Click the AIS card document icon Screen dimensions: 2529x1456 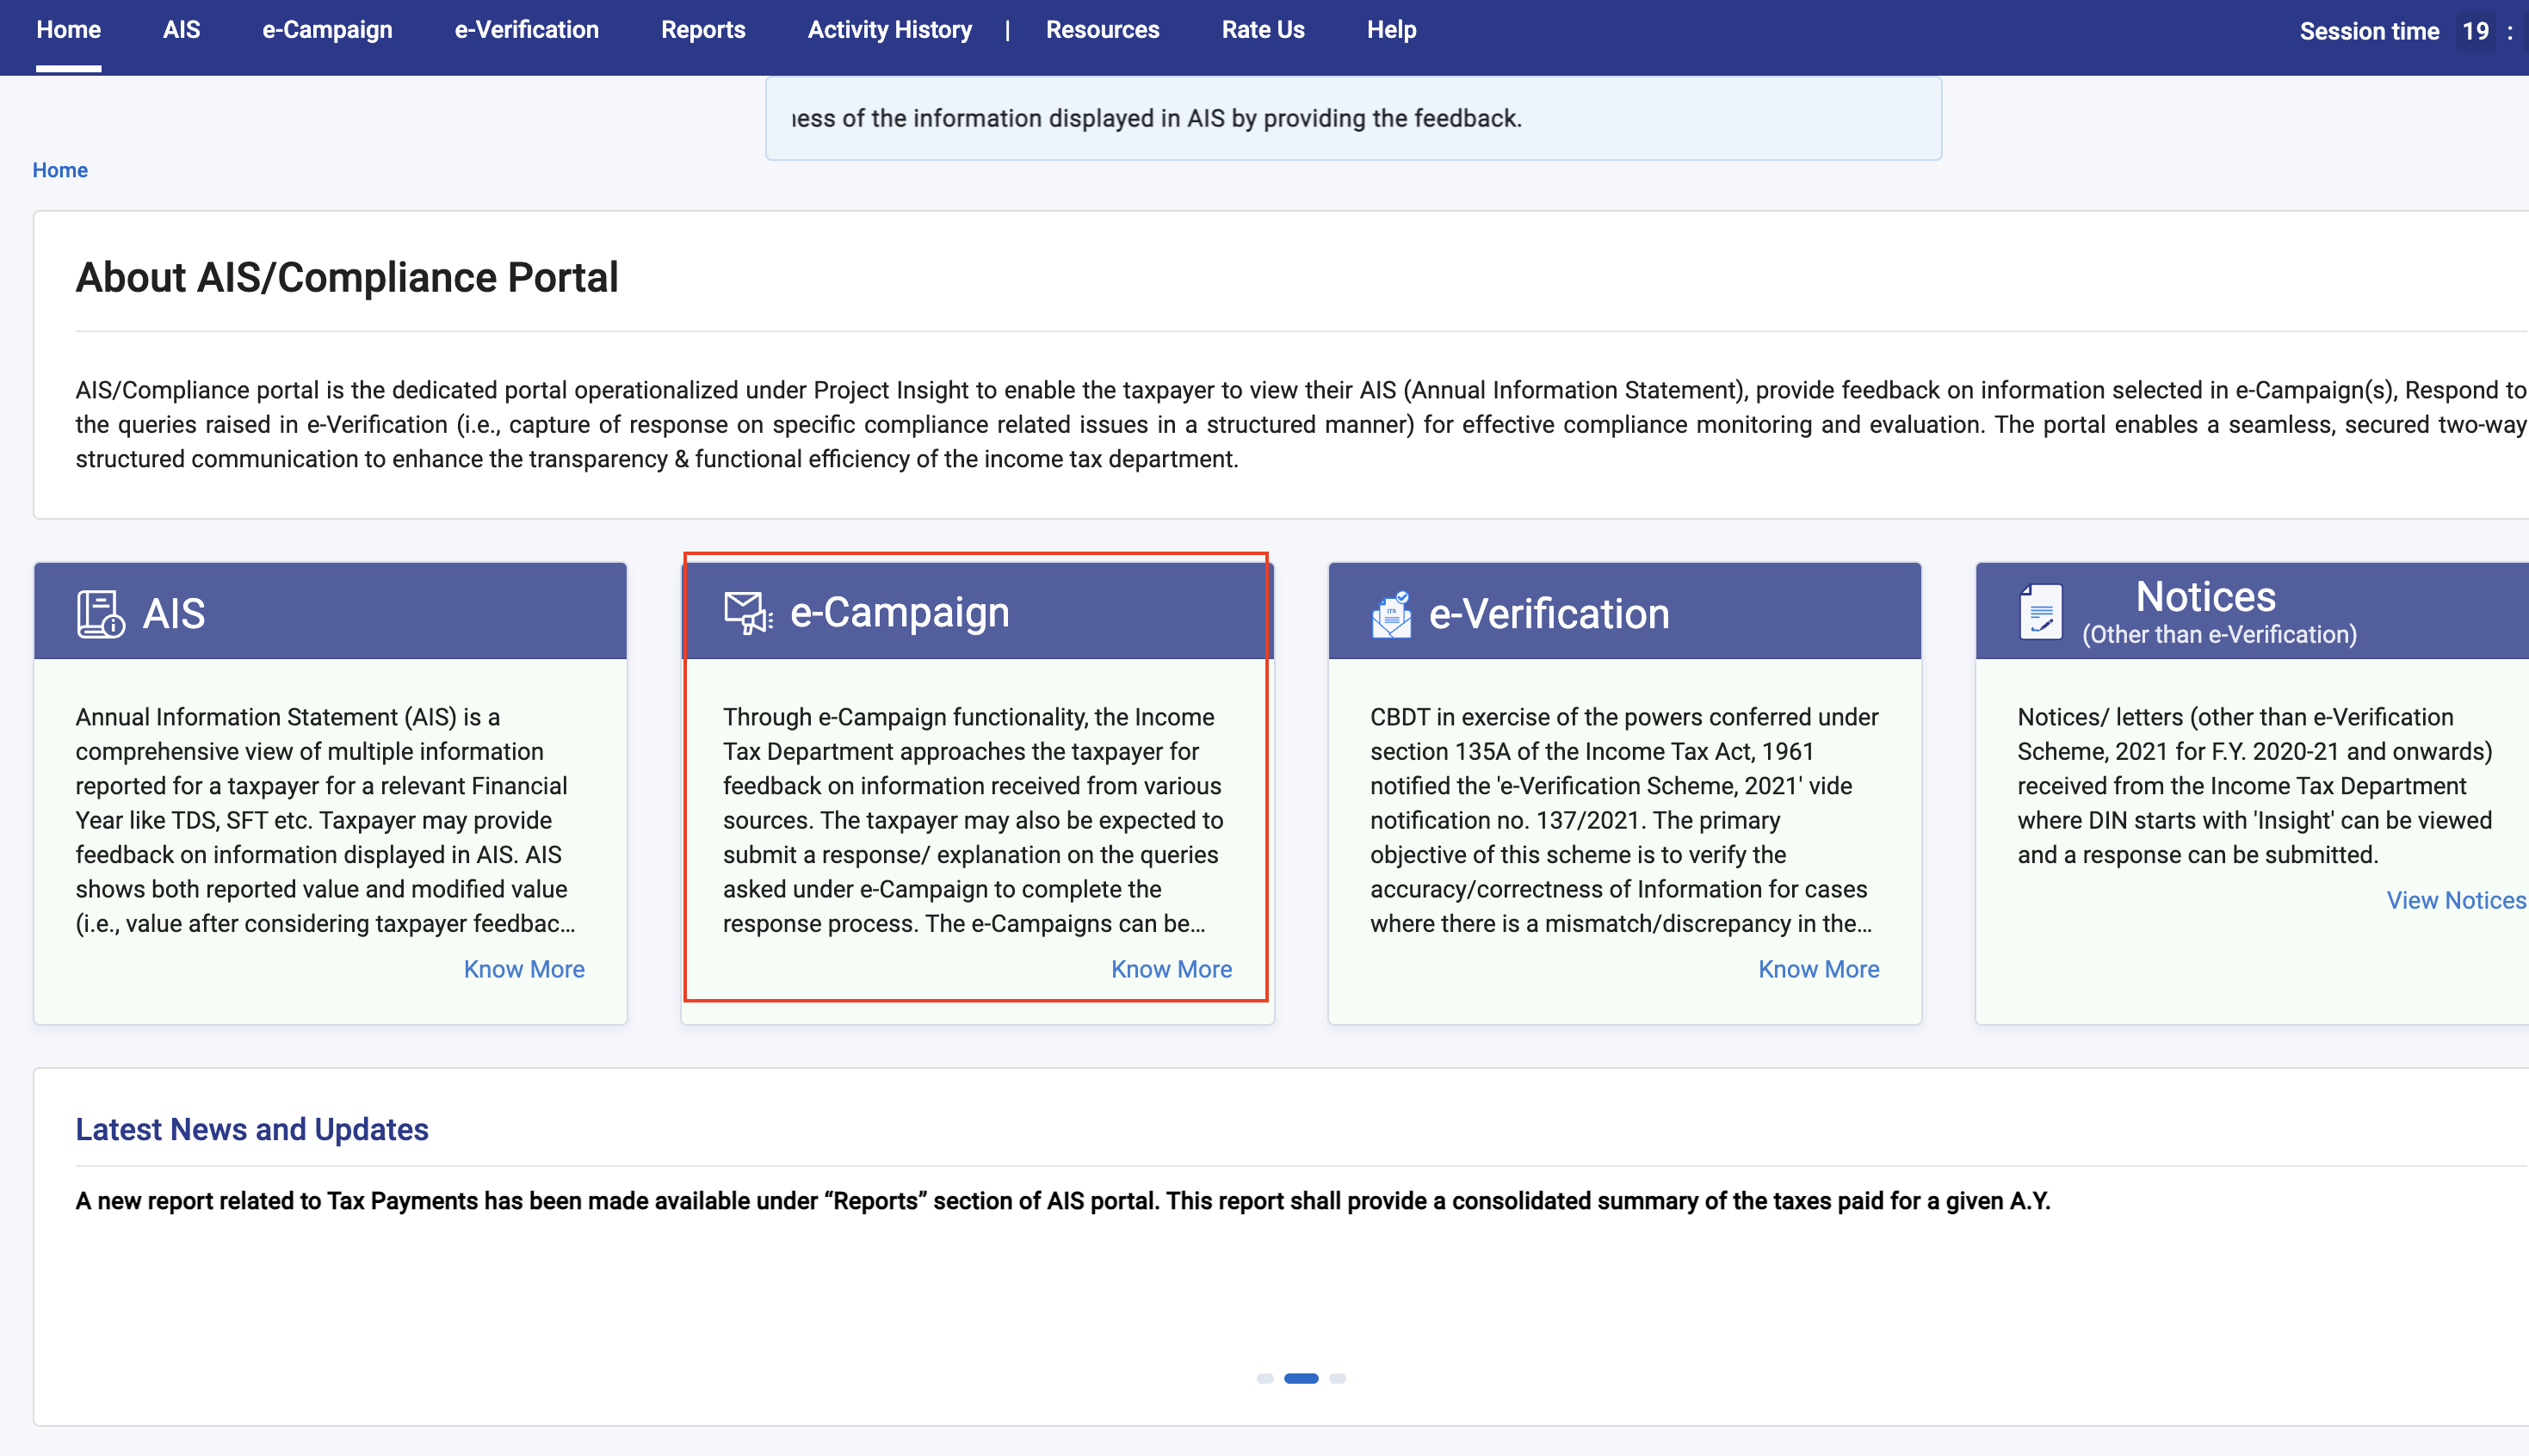[101, 614]
